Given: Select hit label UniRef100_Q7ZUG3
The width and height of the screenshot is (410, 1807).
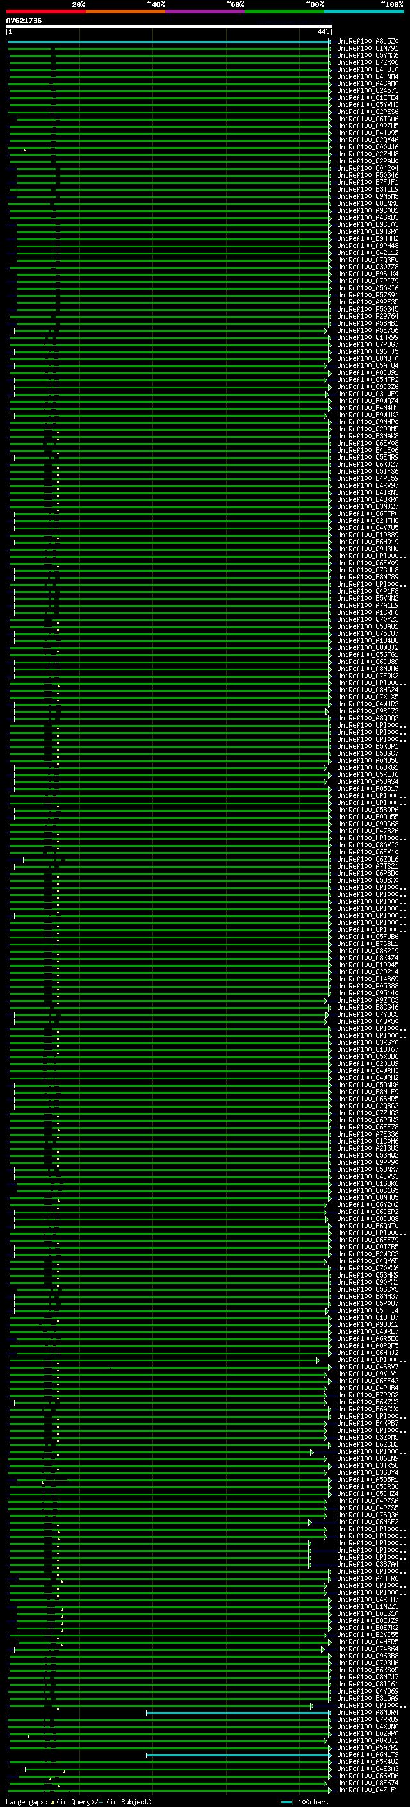Looking at the screenshot, I should (368, 1113).
